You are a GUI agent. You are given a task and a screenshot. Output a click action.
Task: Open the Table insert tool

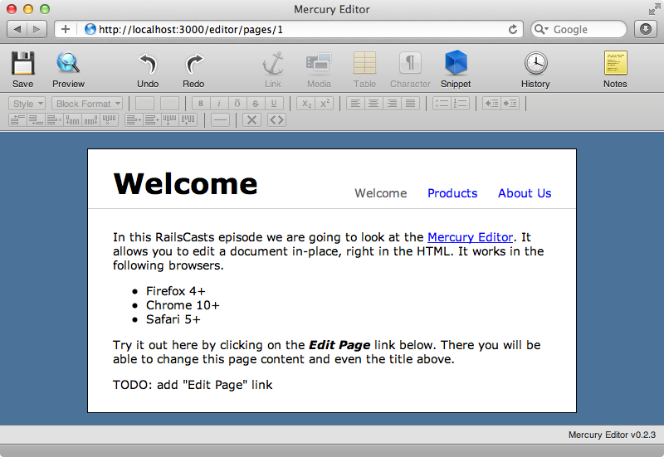pyautogui.click(x=364, y=70)
